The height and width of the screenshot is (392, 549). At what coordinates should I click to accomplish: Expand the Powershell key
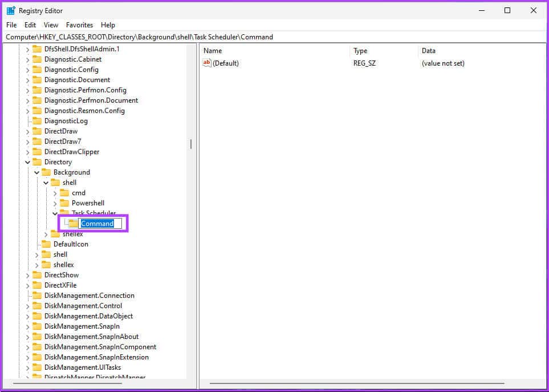coord(55,203)
